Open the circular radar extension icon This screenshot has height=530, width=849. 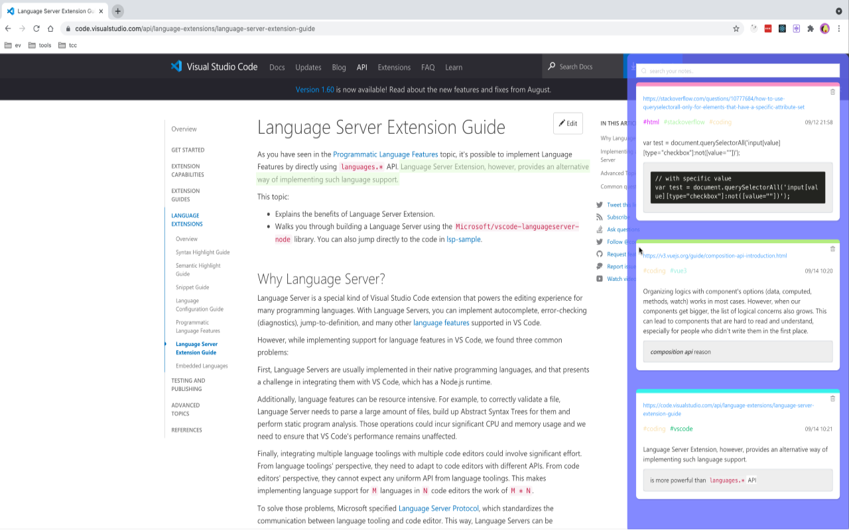754,28
